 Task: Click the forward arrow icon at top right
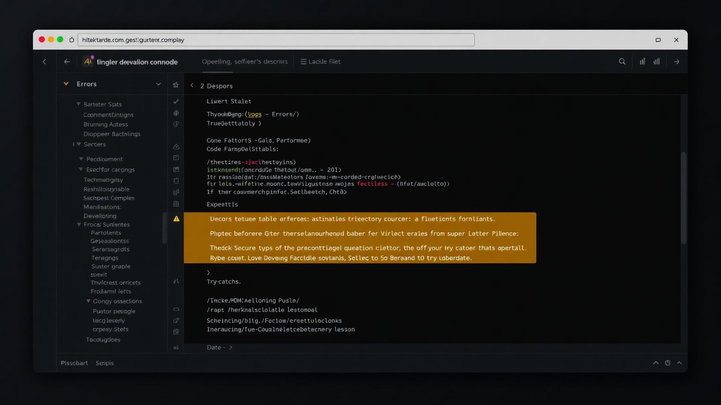point(677,61)
